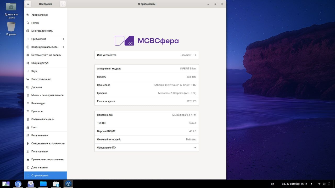Image resolution: width=335 pixels, height=188 pixels.
Task: Click the Съёмный носитель icon
Action: [28, 119]
